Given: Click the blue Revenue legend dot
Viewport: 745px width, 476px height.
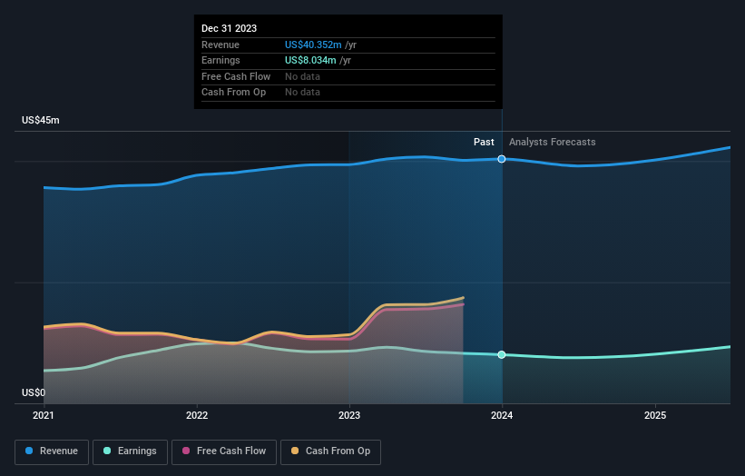Looking at the screenshot, I should 29,451.
